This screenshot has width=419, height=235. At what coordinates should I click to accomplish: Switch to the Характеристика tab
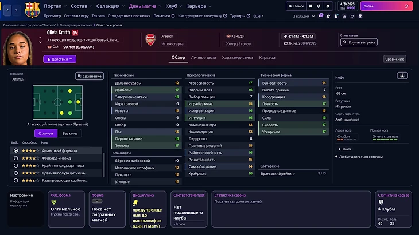click(x=237, y=58)
